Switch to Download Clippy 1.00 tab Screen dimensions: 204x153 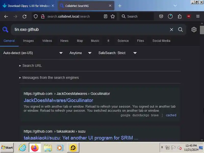coord(28,6)
